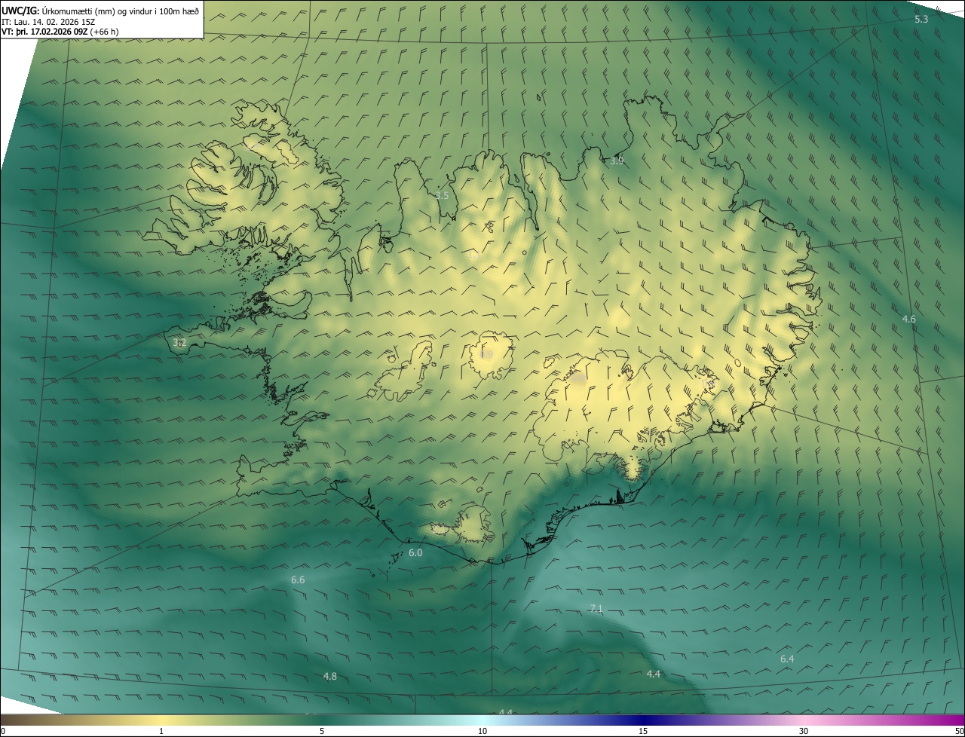This screenshot has width=965, height=737.
Task: Click the 6.0 value on south coast
Action: click(x=415, y=552)
